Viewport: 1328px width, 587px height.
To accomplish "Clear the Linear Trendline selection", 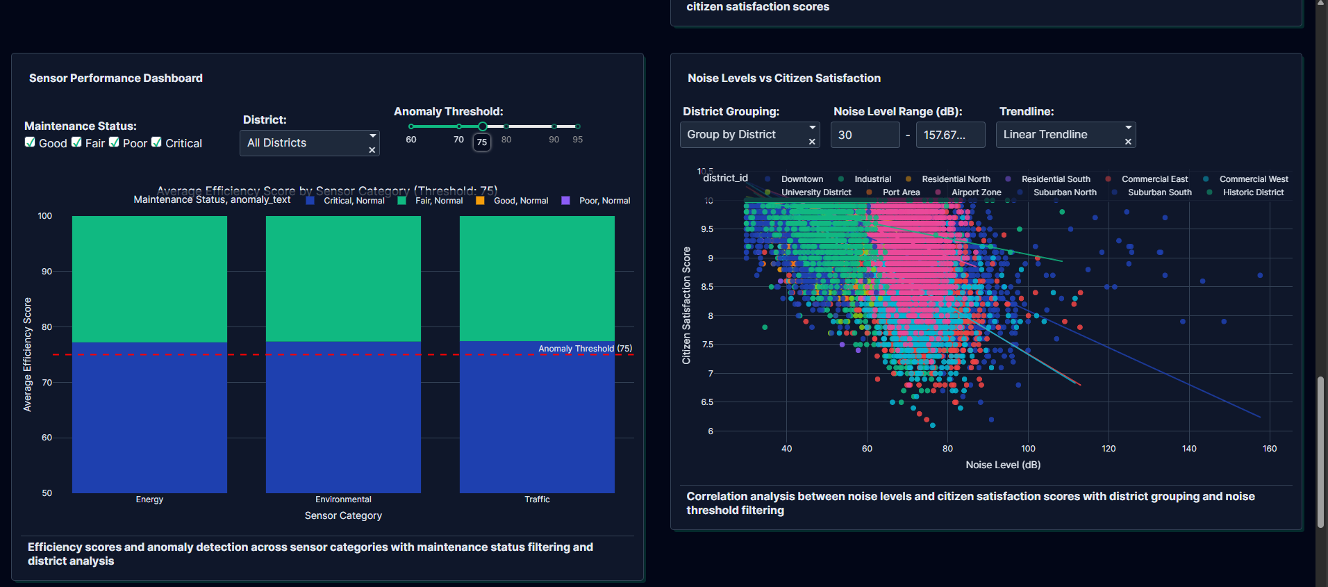I will (1128, 142).
